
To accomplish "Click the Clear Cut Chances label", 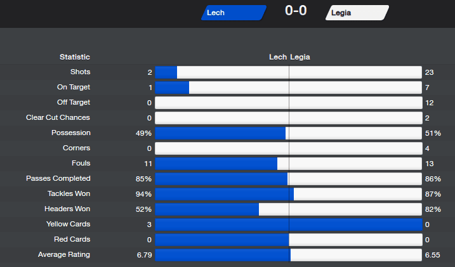I will [58, 117].
